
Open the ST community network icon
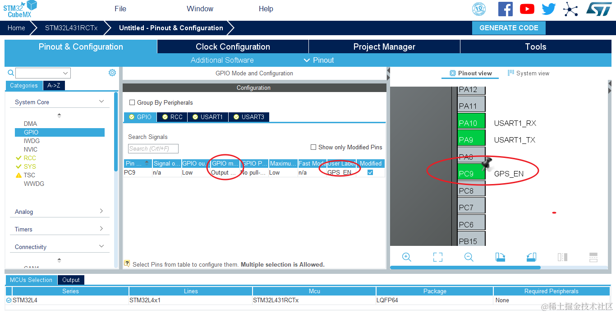tap(570, 9)
